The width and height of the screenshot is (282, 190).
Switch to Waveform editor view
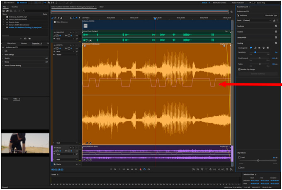(x=9, y=3)
